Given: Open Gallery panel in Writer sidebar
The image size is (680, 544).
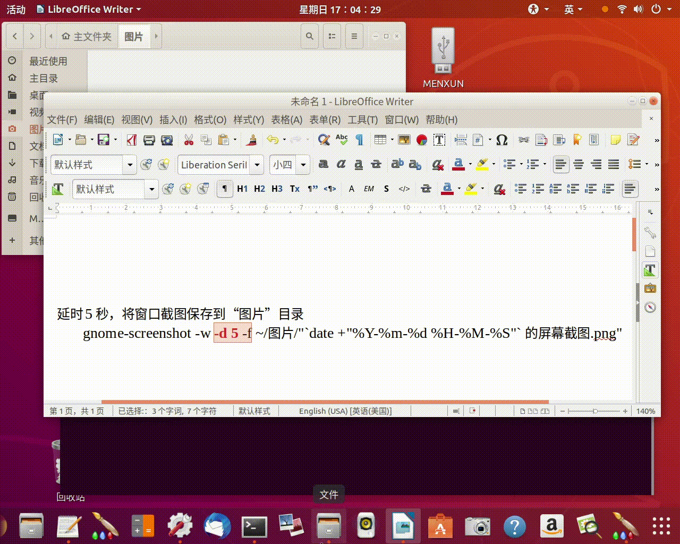Looking at the screenshot, I should 650,288.
